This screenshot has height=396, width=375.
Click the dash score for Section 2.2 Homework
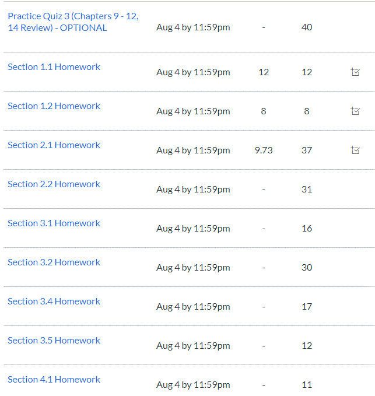click(x=264, y=190)
